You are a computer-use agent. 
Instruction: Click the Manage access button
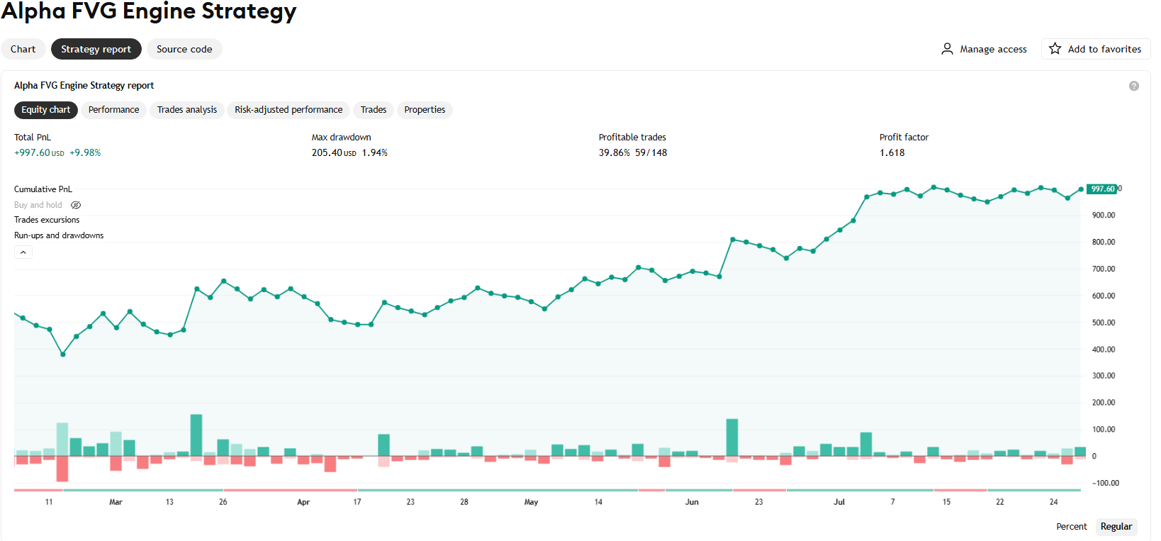coord(985,49)
